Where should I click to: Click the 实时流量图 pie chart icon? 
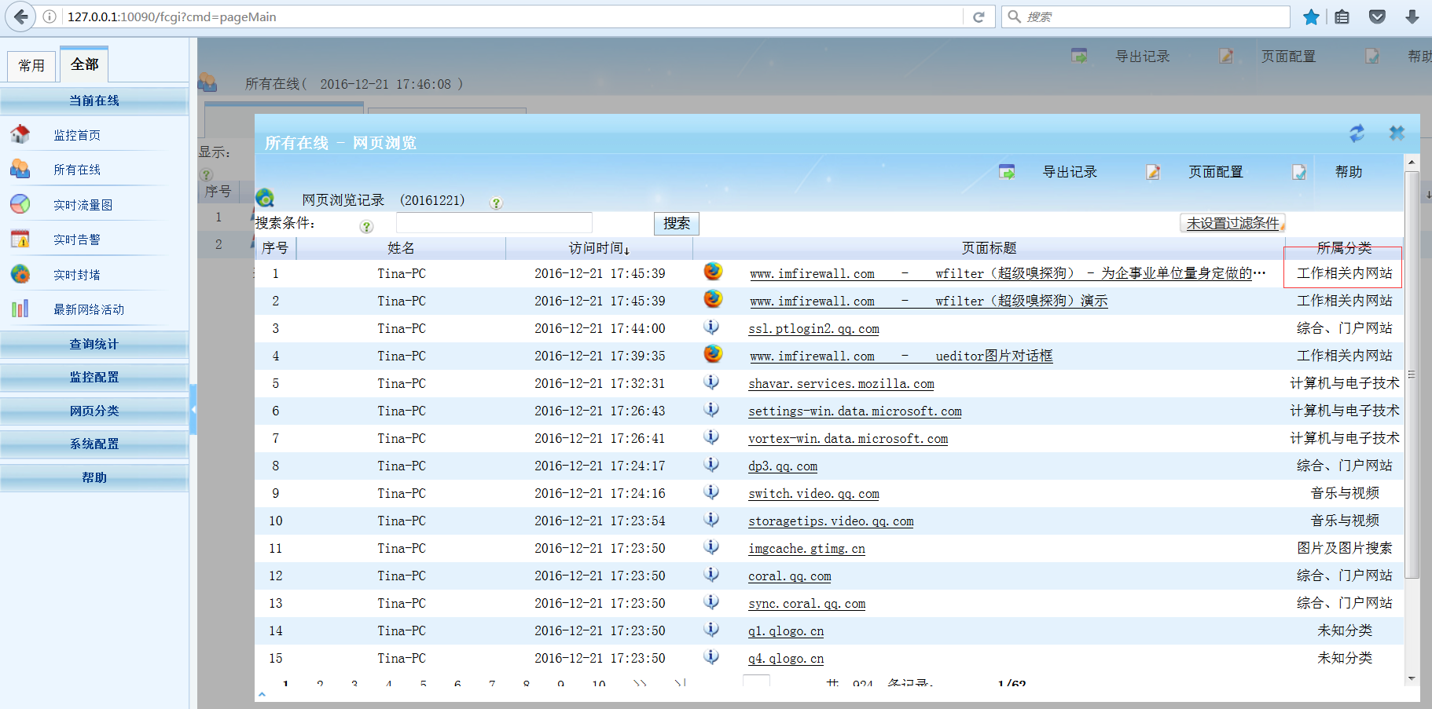pos(20,204)
